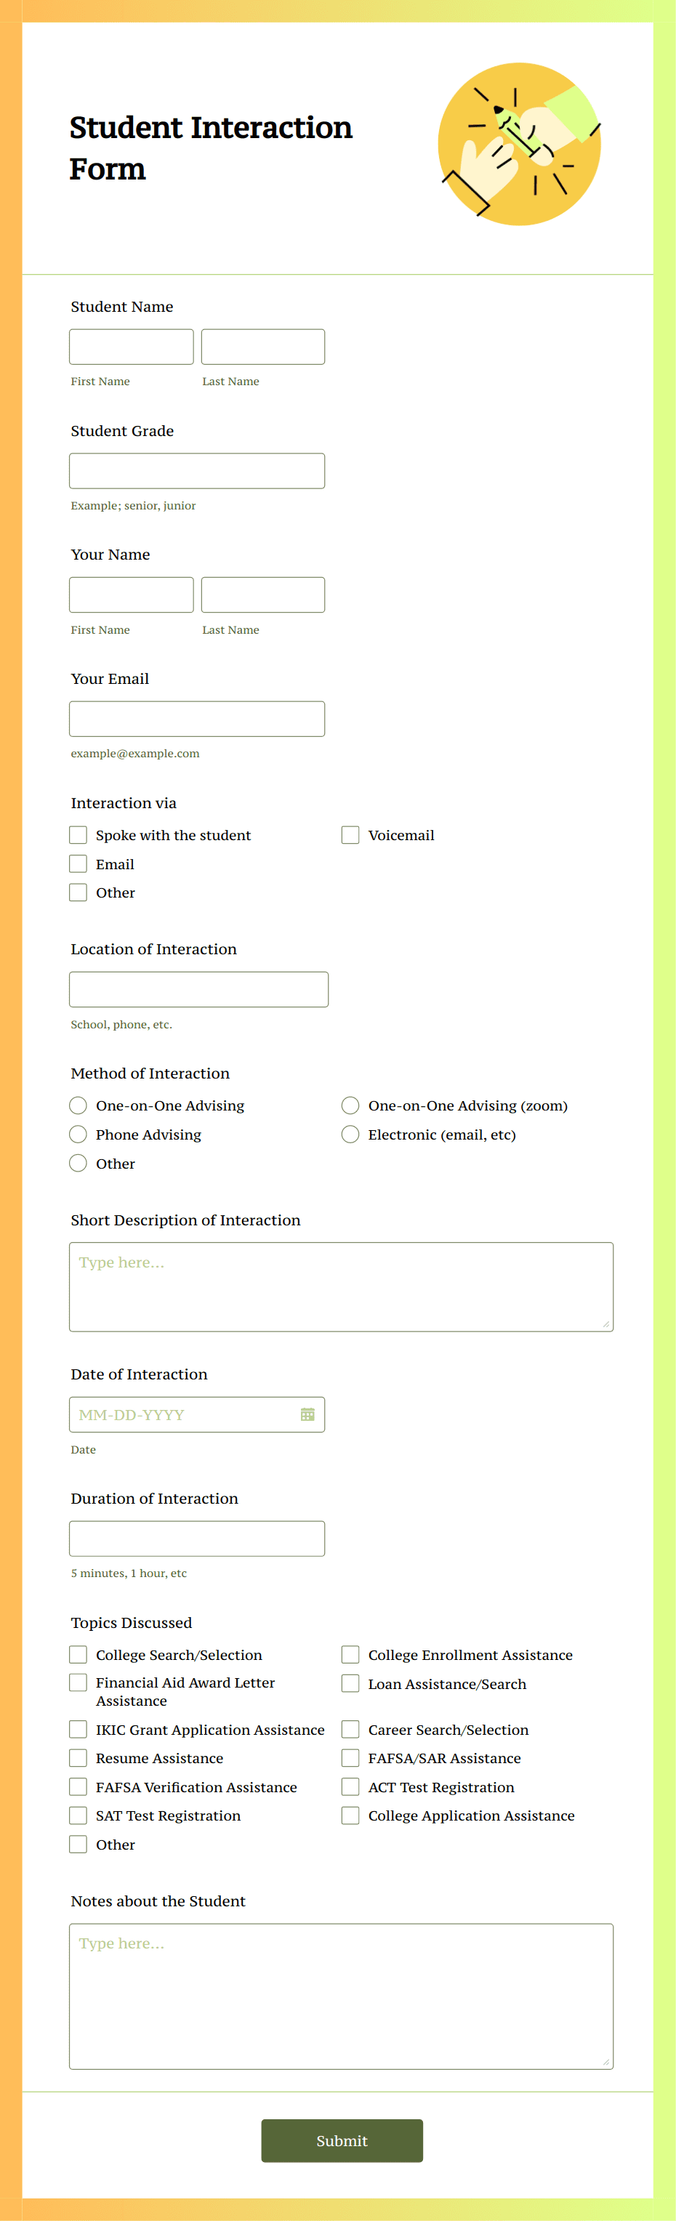Check "FAFSA/SAR Assistance" topic
The width and height of the screenshot is (676, 2221).
pyautogui.click(x=350, y=1757)
